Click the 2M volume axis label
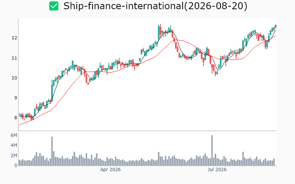Screen dimensions: 295x184 (14, 155)
